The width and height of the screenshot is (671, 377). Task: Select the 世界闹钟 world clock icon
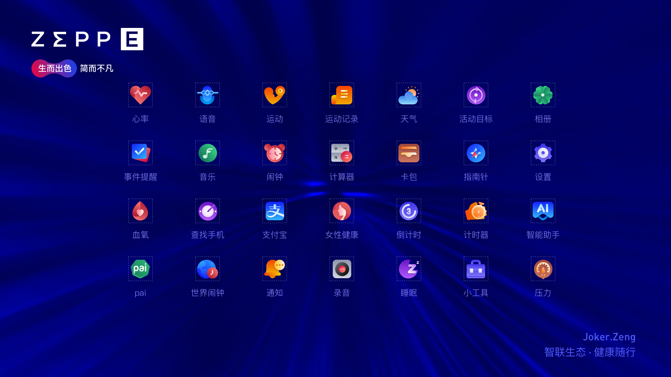point(208,269)
